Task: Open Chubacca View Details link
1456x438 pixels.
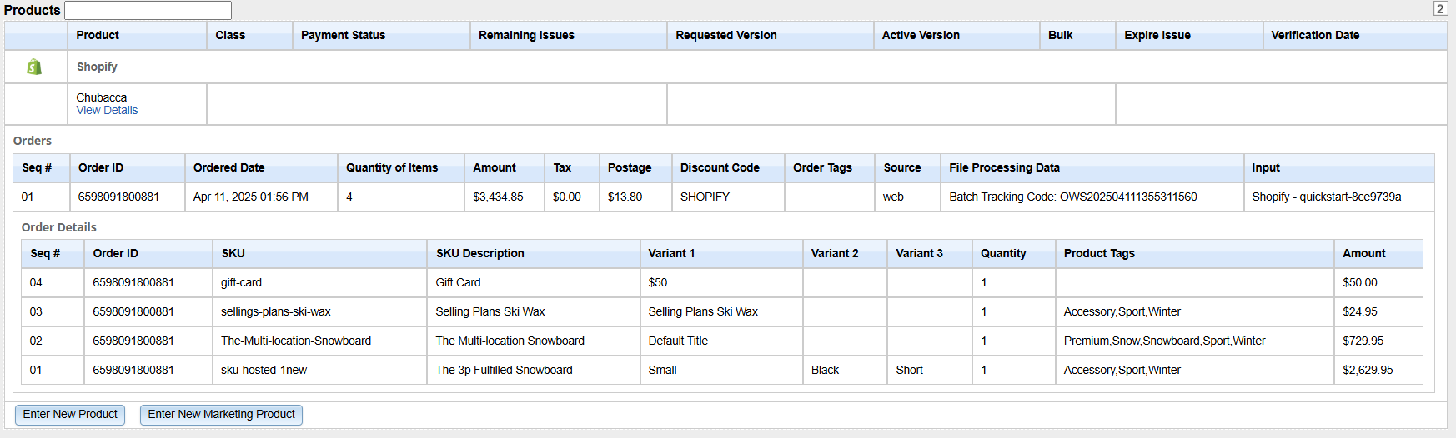Action: tap(107, 111)
